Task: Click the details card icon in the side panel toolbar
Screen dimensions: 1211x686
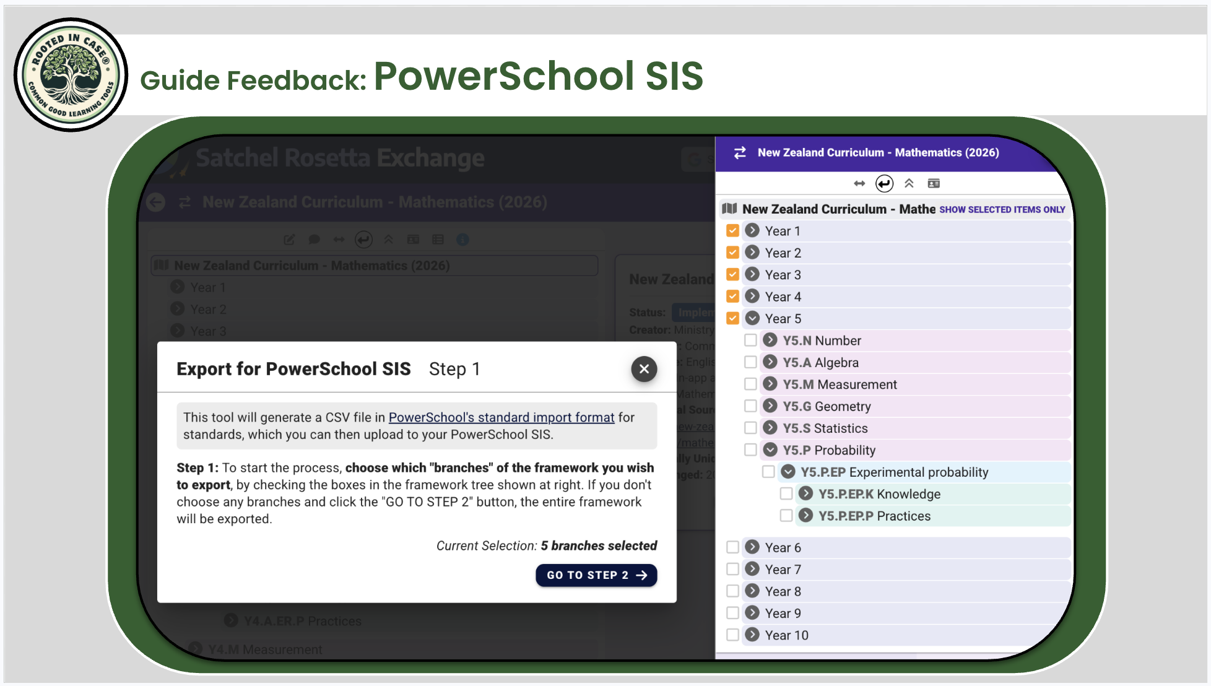Action: [x=934, y=183]
